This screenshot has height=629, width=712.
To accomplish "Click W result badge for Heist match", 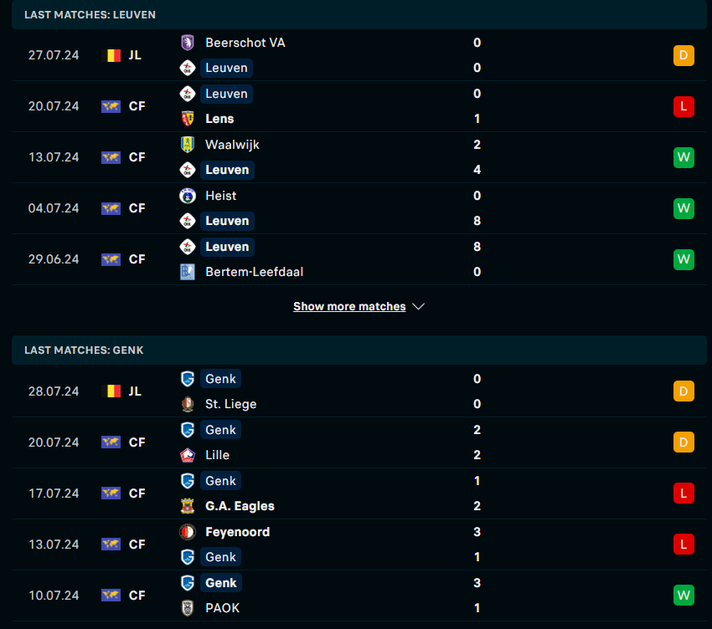I will coord(684,208).
